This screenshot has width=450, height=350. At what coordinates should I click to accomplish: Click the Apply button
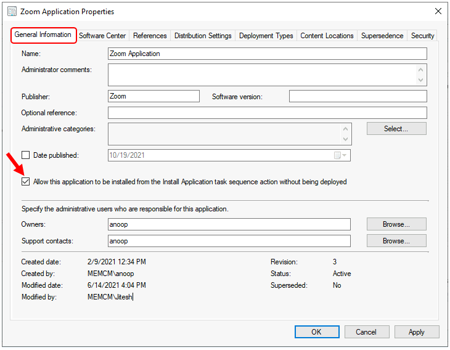pyautogui.click(x=416, y=332)
